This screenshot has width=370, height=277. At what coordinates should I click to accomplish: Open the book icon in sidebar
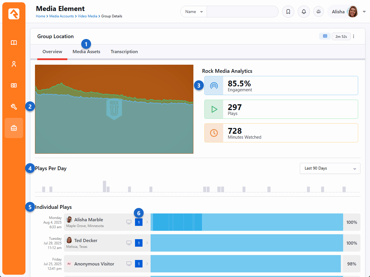pos(14,43)
